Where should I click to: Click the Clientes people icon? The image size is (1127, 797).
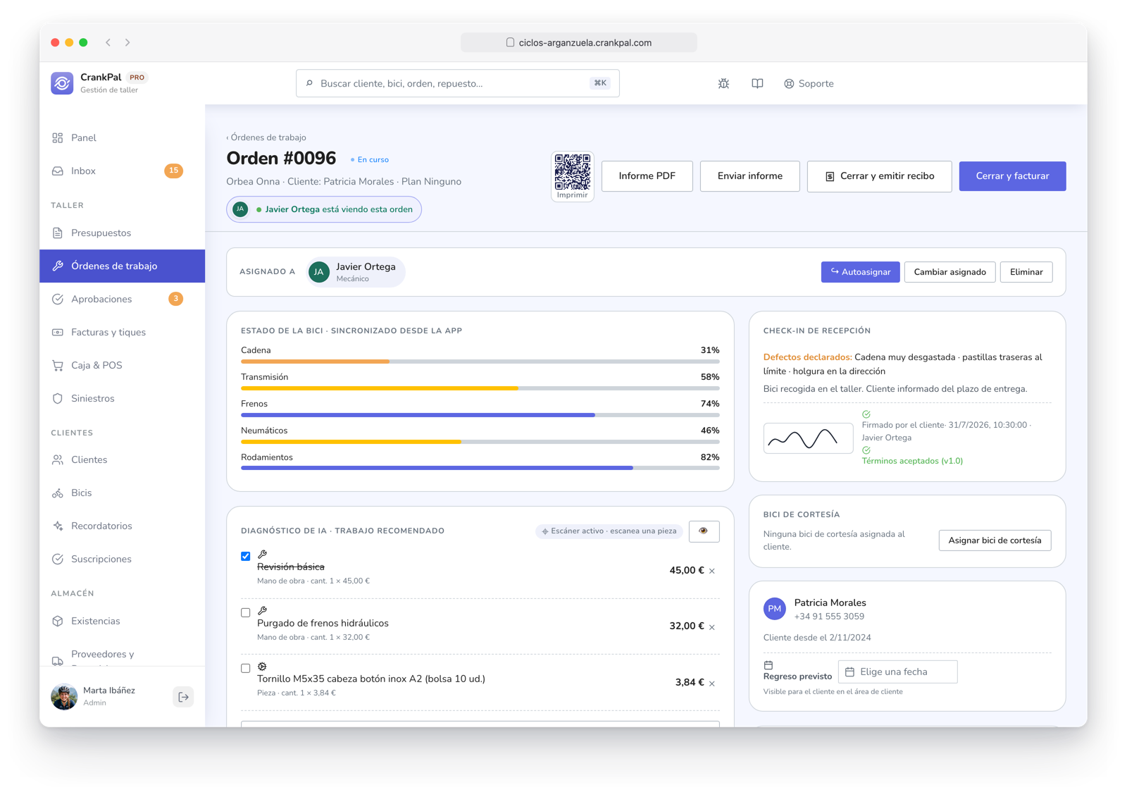click(58, 460)
